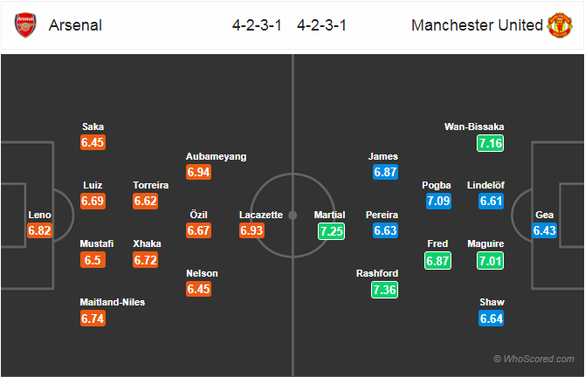Select Saka's 6.45 rating badge
585x377 pixels.
click(93, 142)
